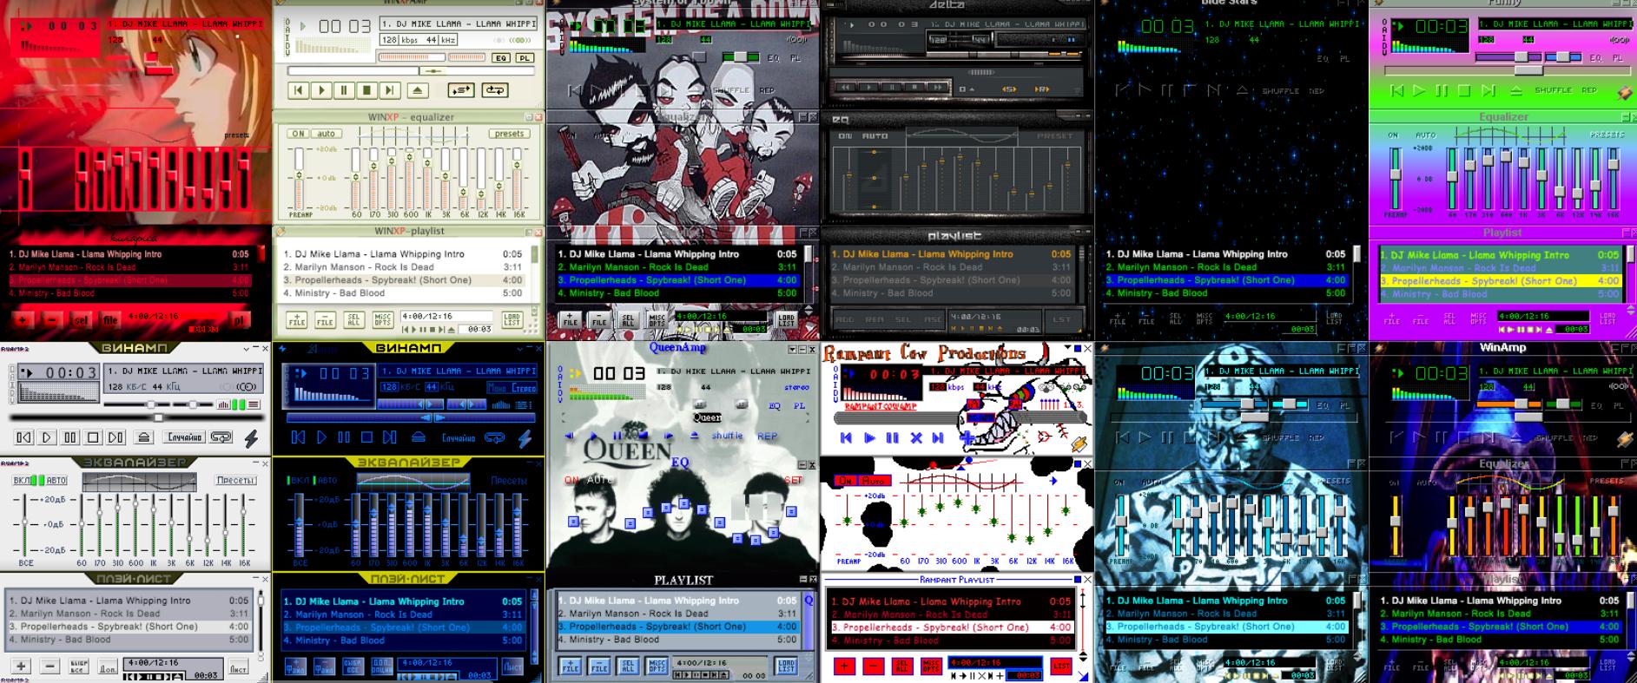Viewport: 1637px width, 683px height.
Task: Click the play button in Funny skin
Action: pos(1419,90)
